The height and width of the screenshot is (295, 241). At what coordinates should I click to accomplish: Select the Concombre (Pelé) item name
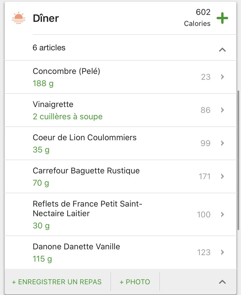(66, 71)
